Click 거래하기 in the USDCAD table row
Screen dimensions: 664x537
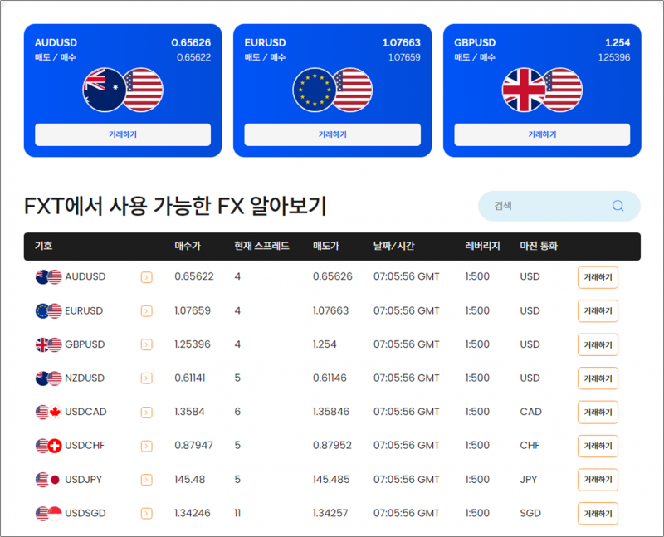tap(598, 412)
